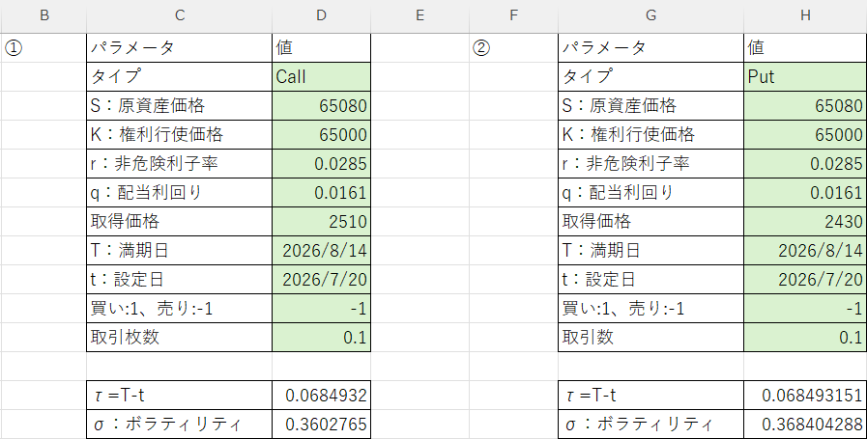Click table ① τ=T-t value 0.0684932

pyautogui.click(x=321, y=395)
